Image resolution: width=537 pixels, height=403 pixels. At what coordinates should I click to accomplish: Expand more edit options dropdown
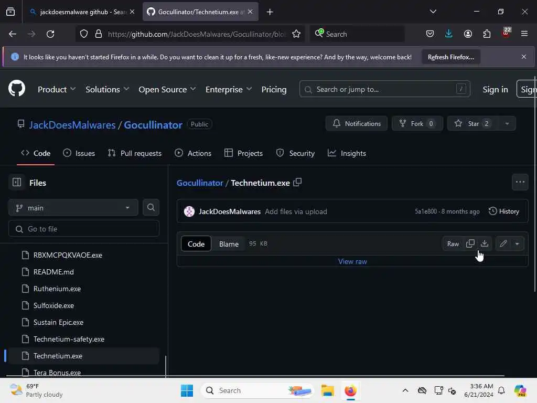click(517, 243)
